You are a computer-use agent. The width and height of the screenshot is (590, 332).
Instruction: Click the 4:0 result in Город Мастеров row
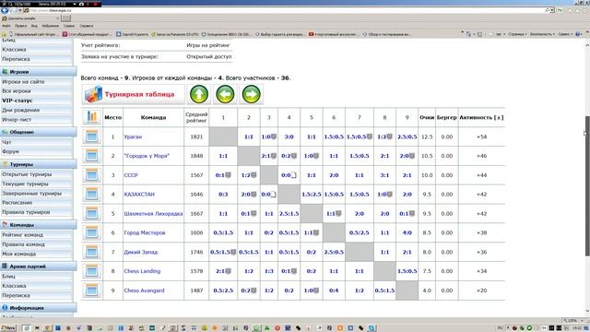(x=407, y=232)
